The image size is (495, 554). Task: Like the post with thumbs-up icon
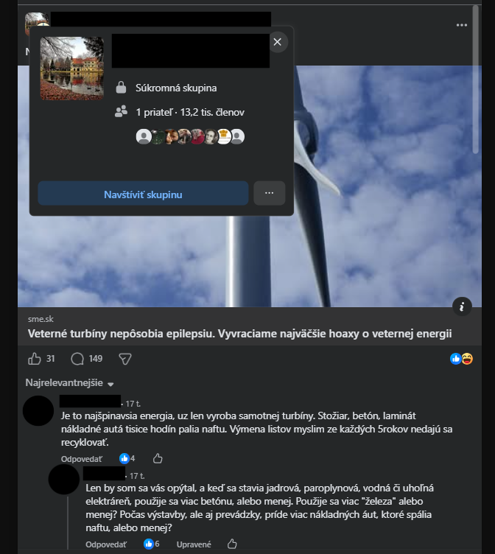(35, 359)
